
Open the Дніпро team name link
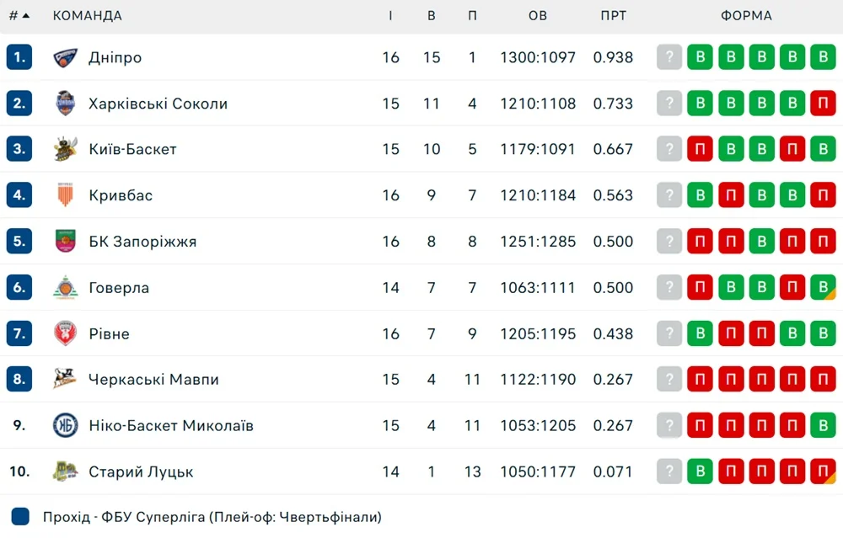115,57
